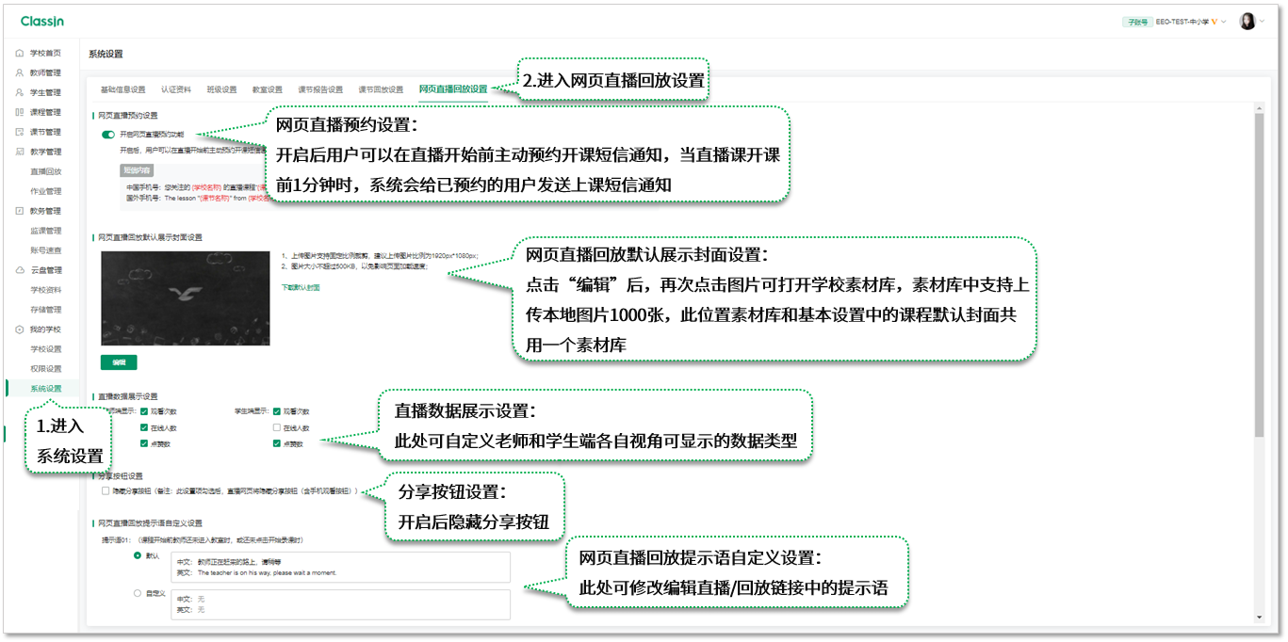Open the school switcher dropdown arrow

pyautogui.click(x=1224, y=22)
